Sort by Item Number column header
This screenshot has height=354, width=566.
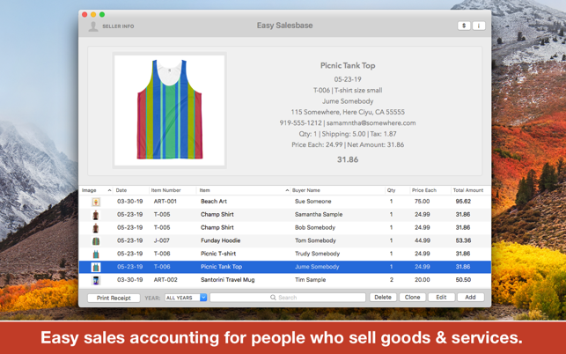[x=166, y=190]
